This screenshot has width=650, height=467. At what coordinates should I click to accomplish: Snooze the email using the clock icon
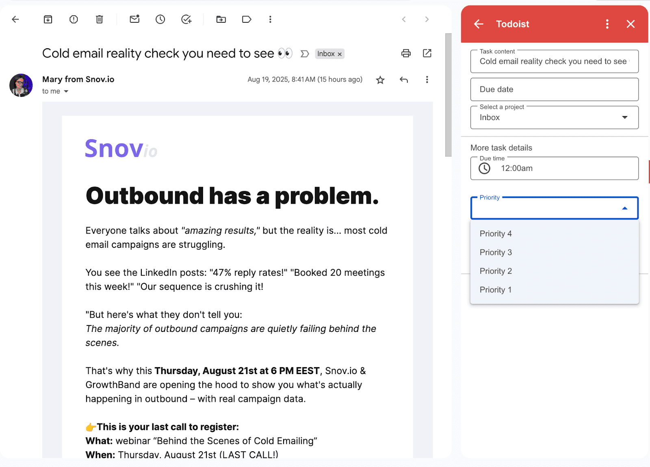160,19
